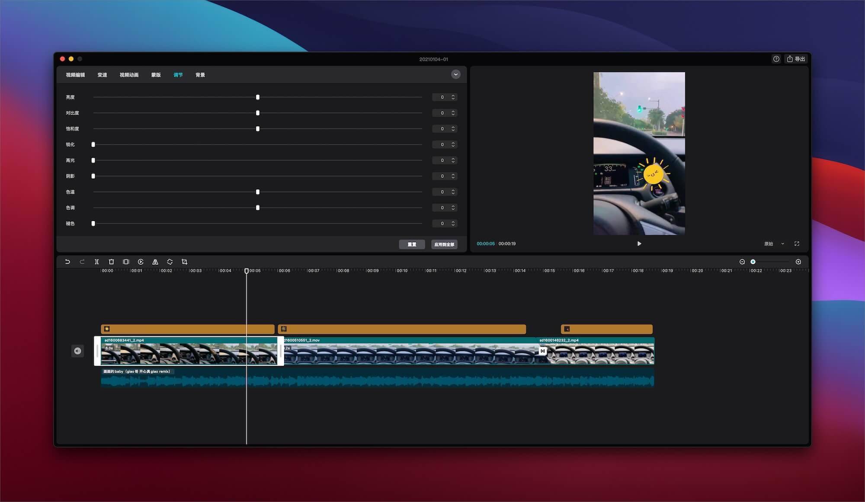Click the 重置 reset button
Image resolution: width=865 pixels, height=502 pixels.
click(x=412, y=244)
